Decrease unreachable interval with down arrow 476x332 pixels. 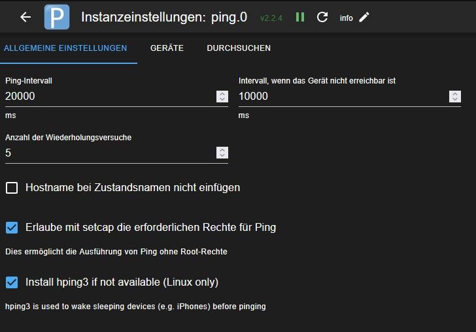455,99
